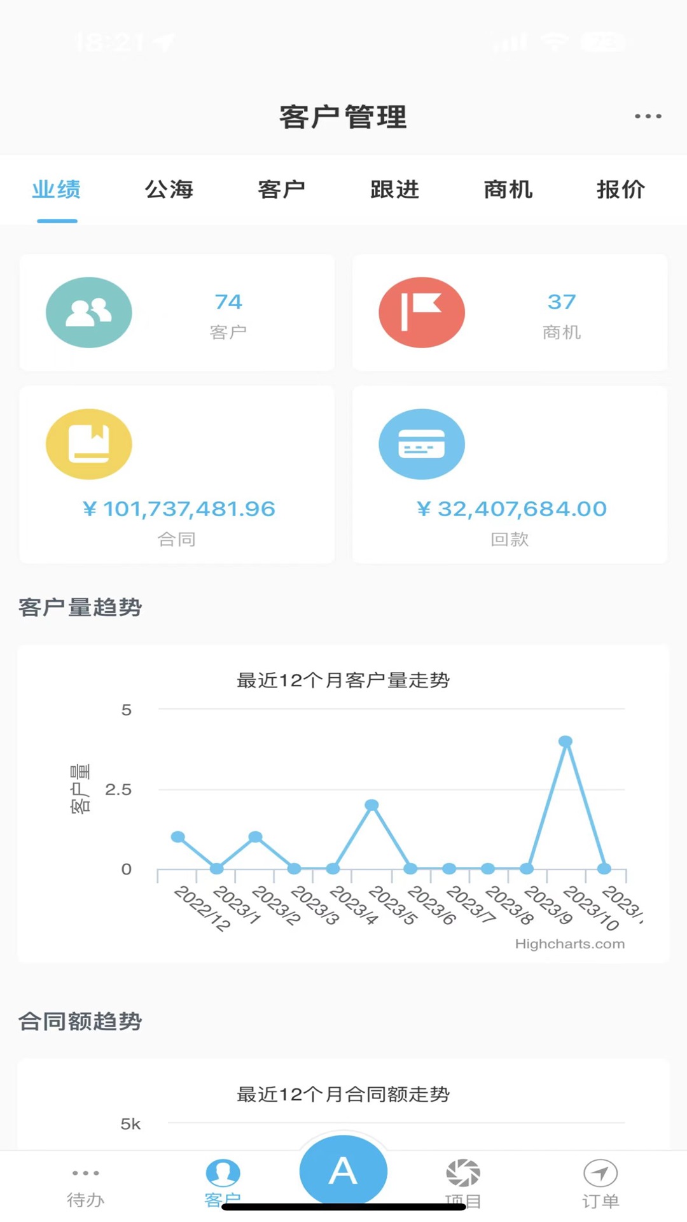Click the 客户量 y-axis label
Viewport: 687px width, 1222px height.
80,789
